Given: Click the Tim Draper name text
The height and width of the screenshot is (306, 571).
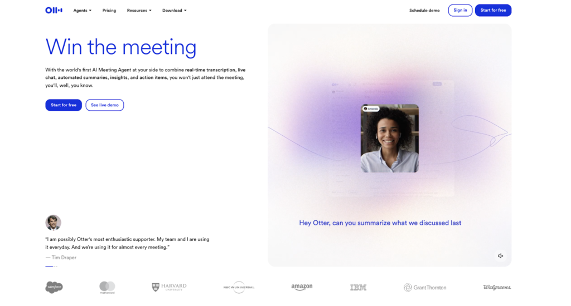Looking at the screenshot, I should click(64, 257).
